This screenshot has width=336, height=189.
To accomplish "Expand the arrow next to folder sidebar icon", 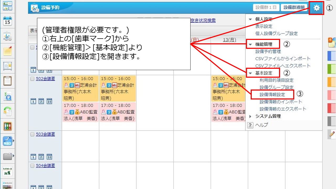I will click(13, 156).
